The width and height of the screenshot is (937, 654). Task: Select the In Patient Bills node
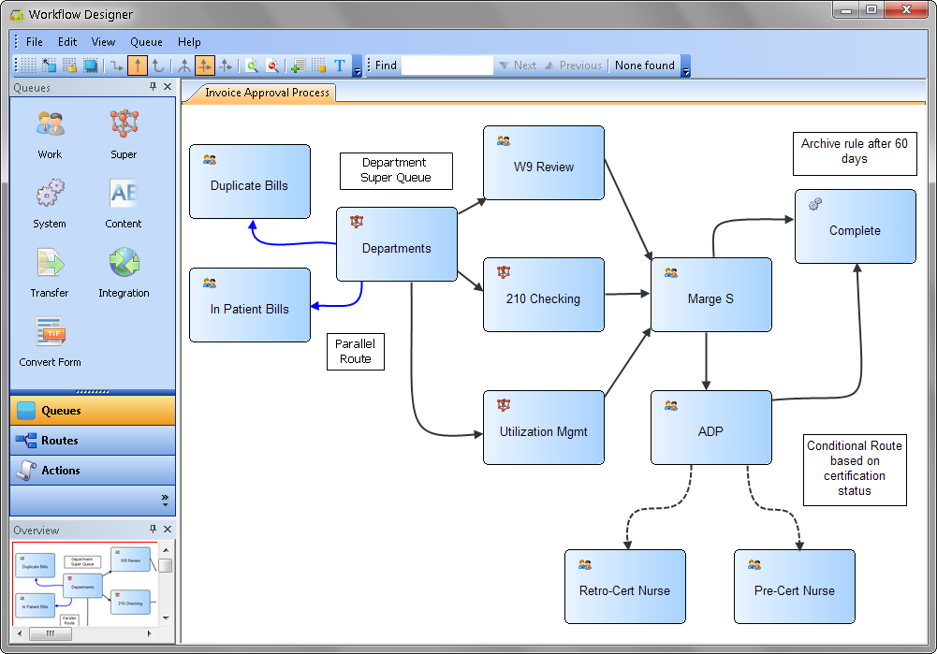coord(250,305)
